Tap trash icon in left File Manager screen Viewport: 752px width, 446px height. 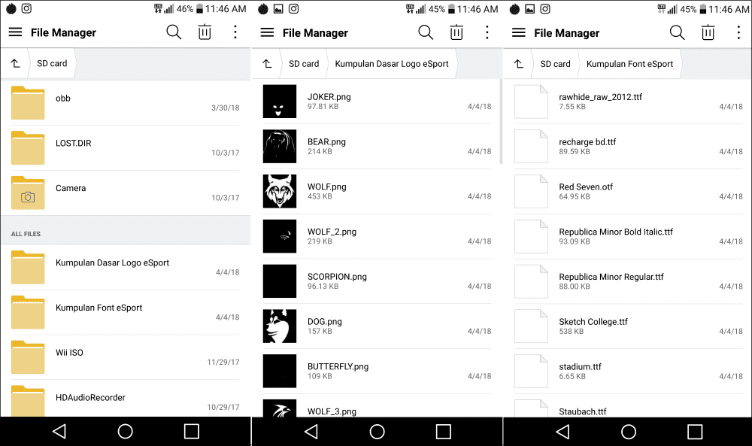coord(205,32)
